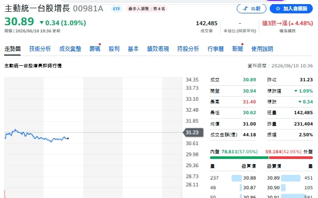Click the 總量 value 142,485

pyautogui.click(x=304, y=113)
